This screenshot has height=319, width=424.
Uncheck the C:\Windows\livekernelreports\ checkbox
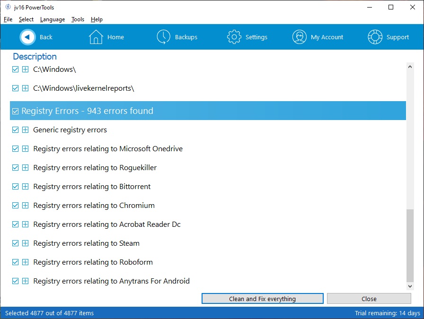(x=16, y=88)
